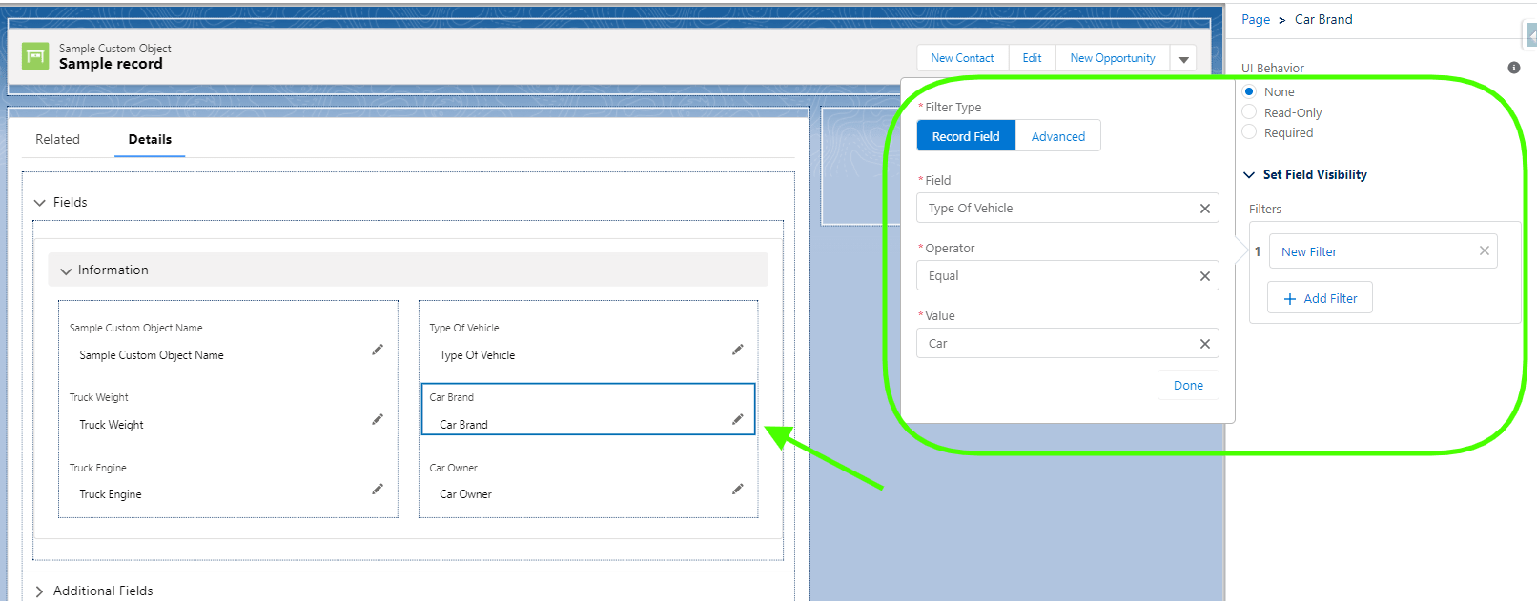This screenshot has width=1537, height=601.
Task: Click the Add Filter button
Action: [1320, 298]
